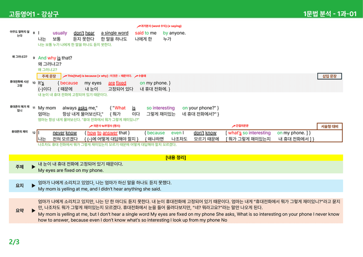This screenshot has width=363, height=257.
Task: Click My mom is yelling at me, and I didn't hear
Action: (100, 189)
